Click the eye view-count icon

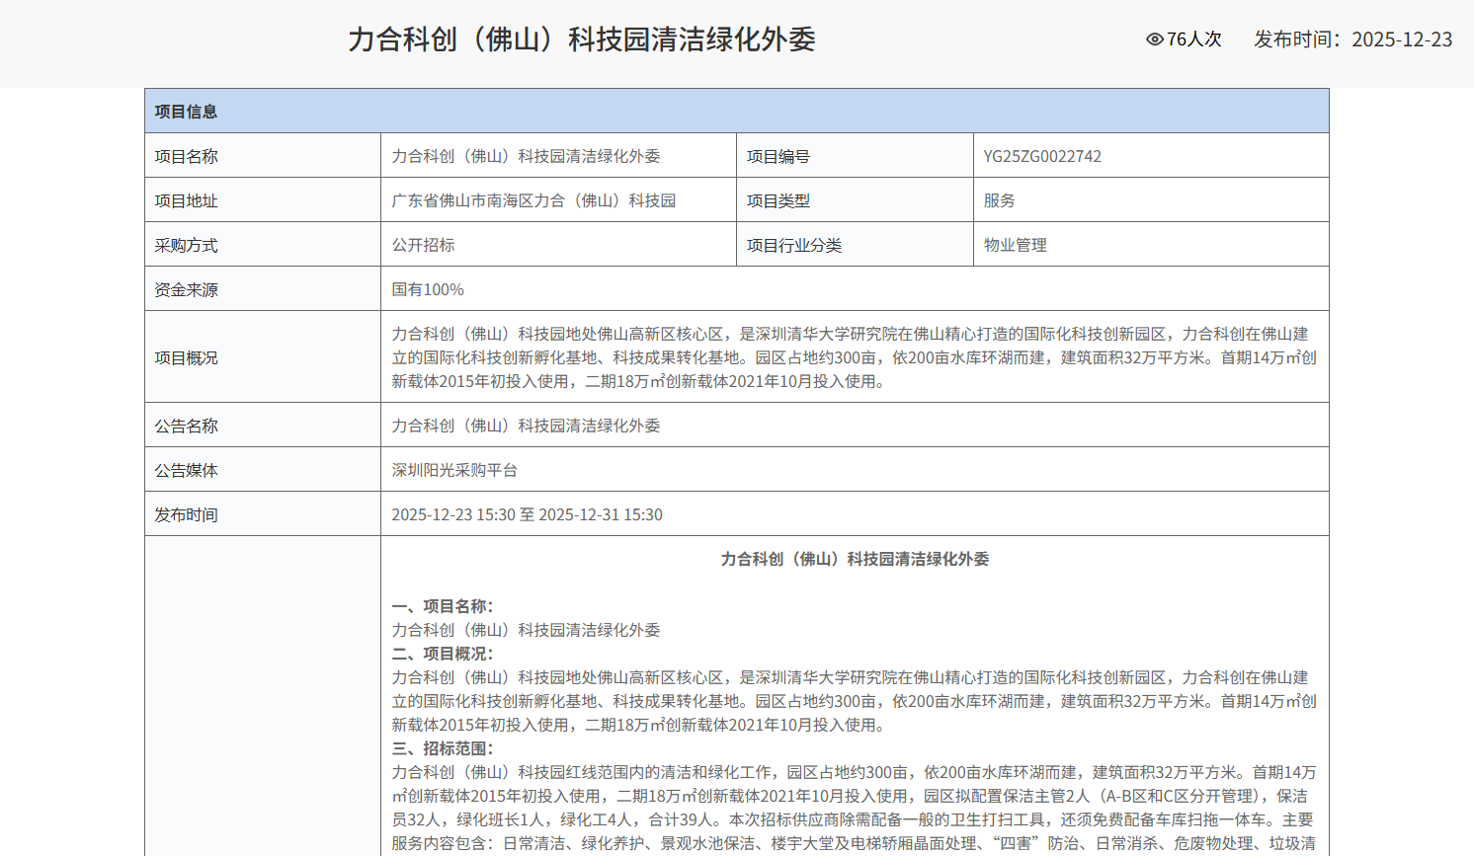[x=1154, y=39]
